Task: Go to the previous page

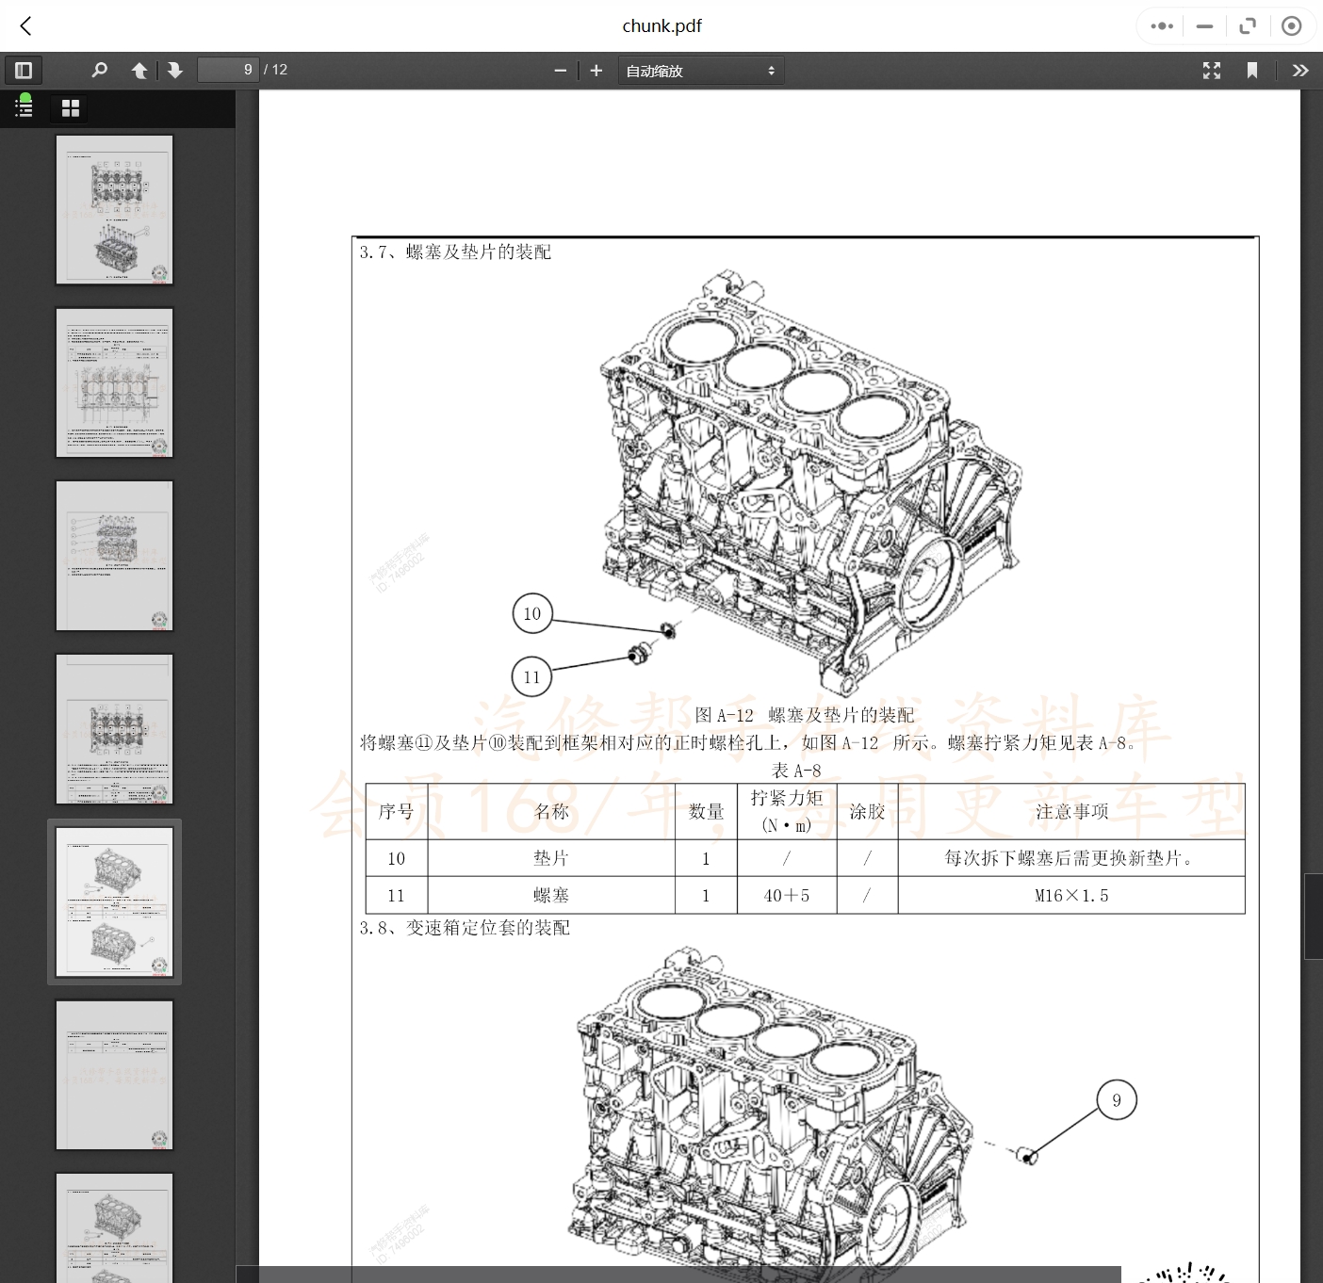Action: (139, 70)
